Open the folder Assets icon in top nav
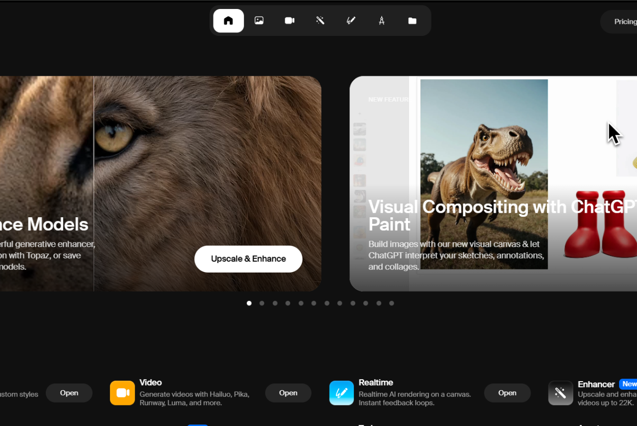 412,21
